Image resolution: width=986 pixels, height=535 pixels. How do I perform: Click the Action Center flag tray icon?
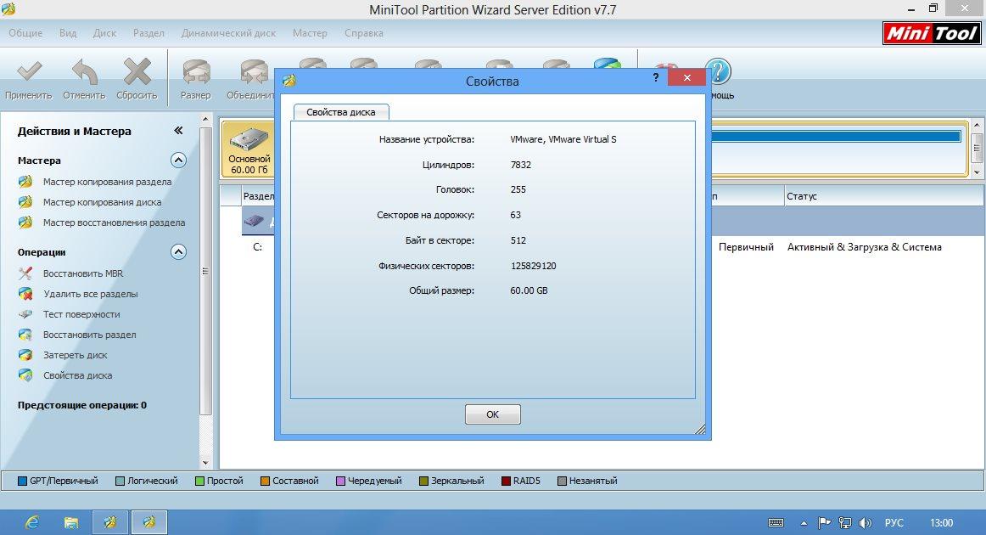[824, 522]
